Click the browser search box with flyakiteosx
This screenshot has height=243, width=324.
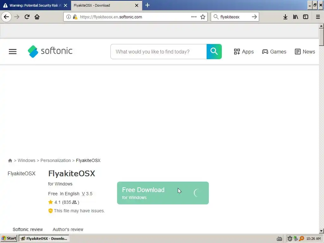(235, 17)
